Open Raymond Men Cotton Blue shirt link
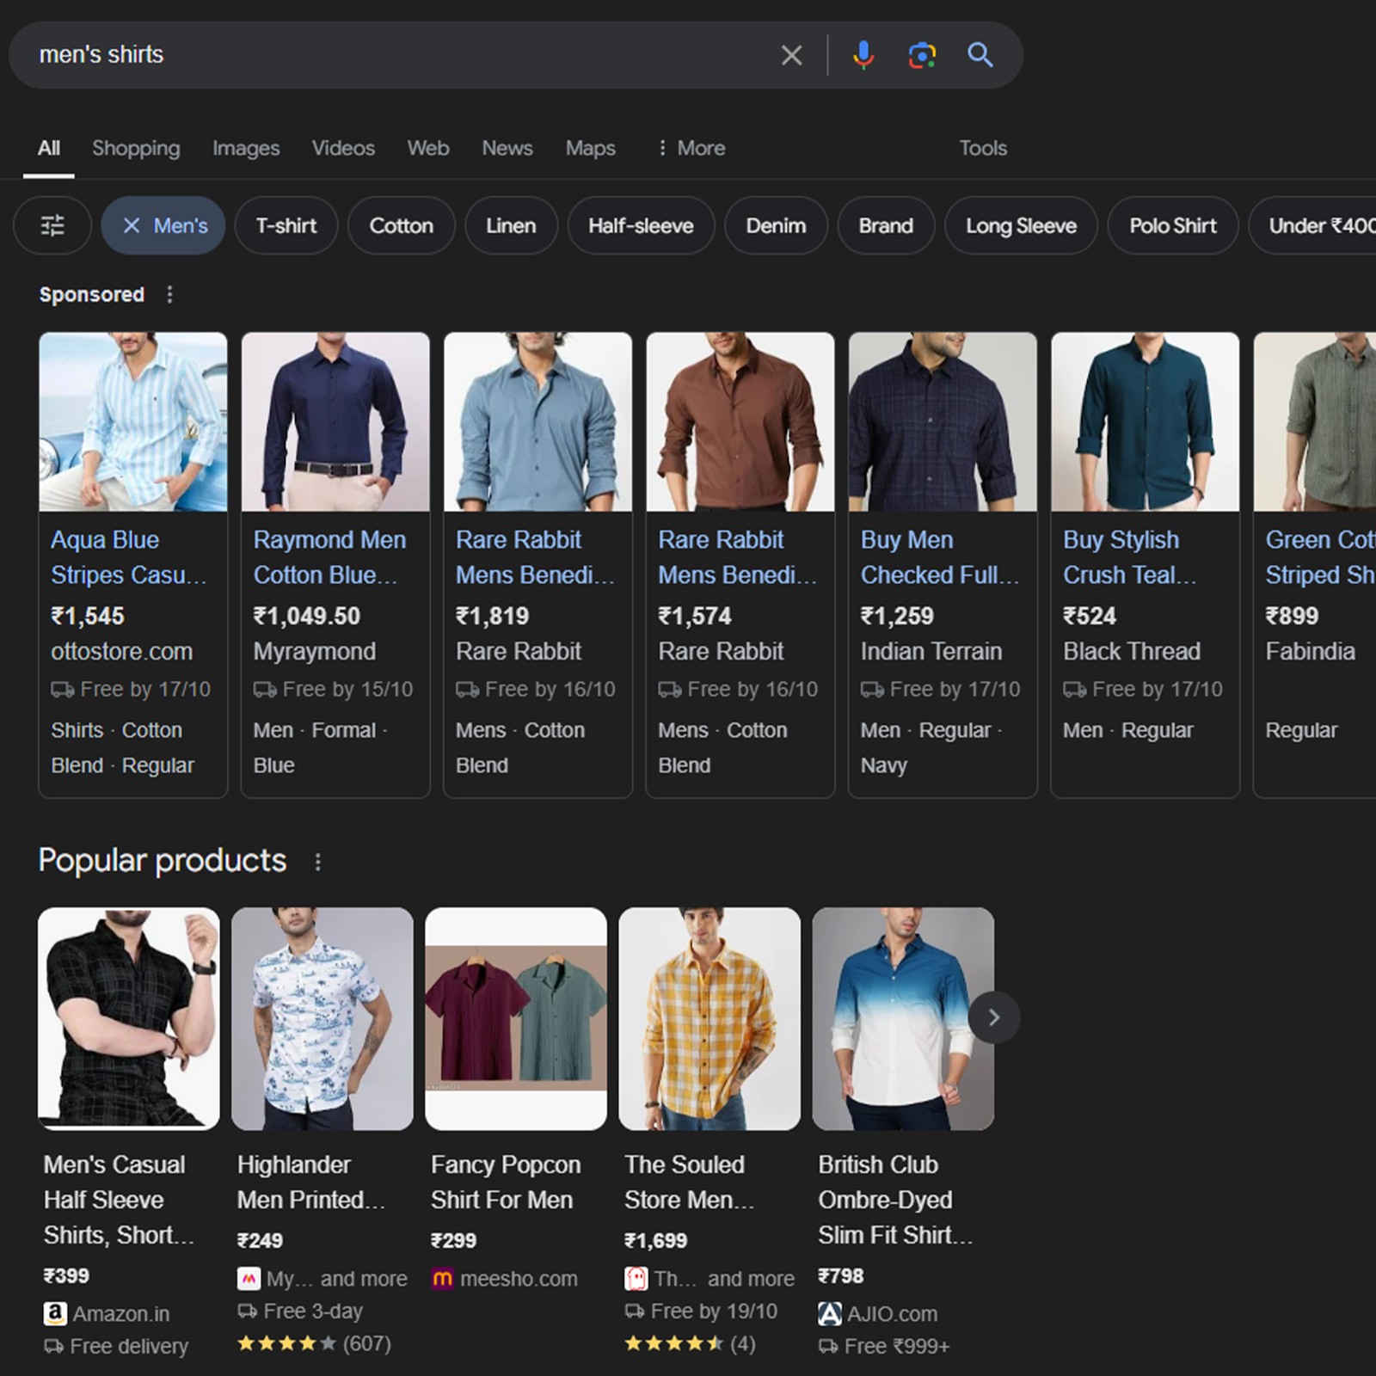Screen dimensions: 1376x1376 329,557
